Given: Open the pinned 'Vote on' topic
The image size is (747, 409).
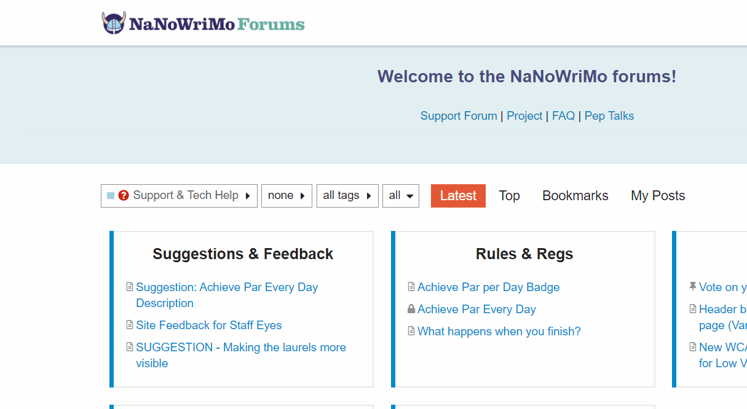Looking at the screenshot, I should pos(723,287).
